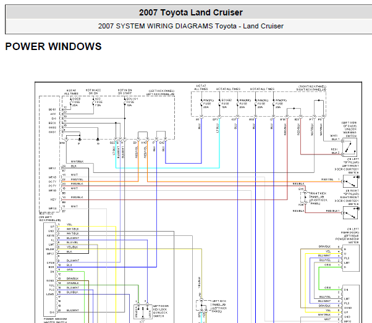Click the DOOR FUSE 25A symbol
This screenshot has width=372, height=323.
(70, 102)
